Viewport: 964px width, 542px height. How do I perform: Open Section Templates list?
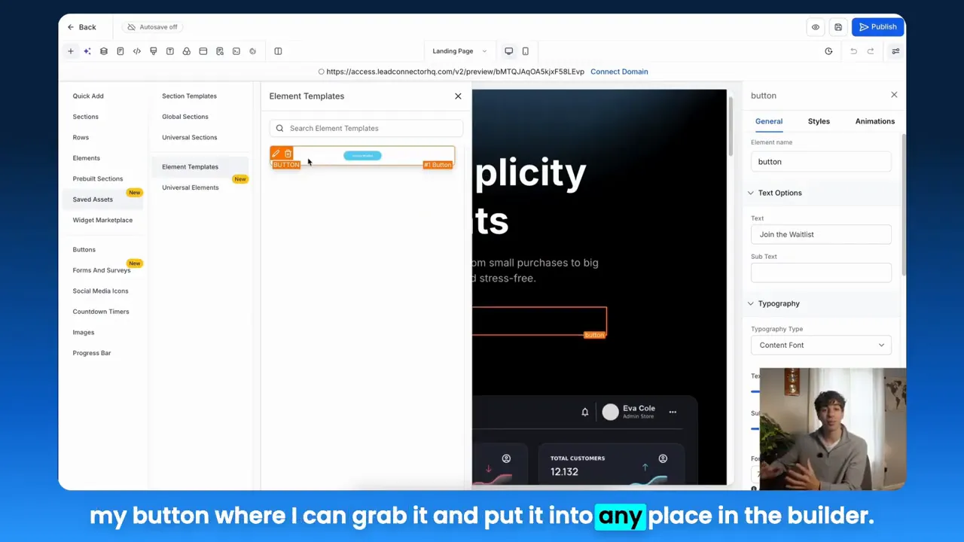(x=189, y=96)
